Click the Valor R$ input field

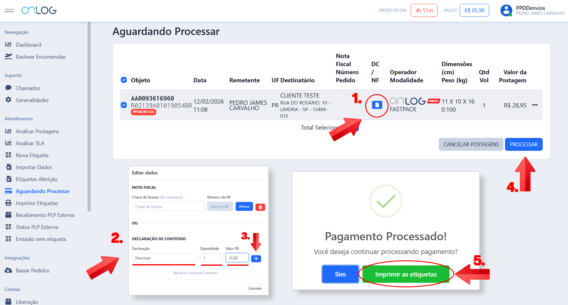(237, 258)
